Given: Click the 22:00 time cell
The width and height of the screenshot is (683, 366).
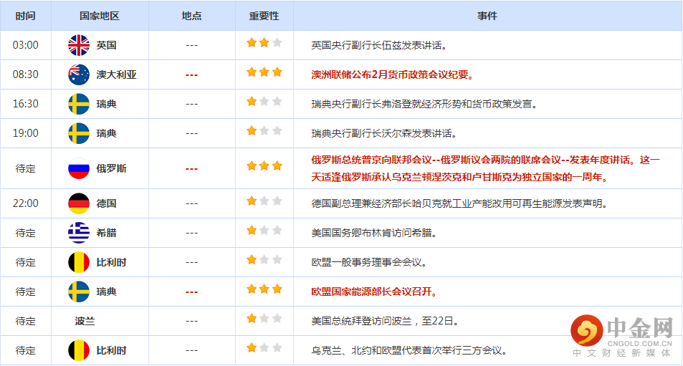Looking at the screenshot, I should coord(25,203).
